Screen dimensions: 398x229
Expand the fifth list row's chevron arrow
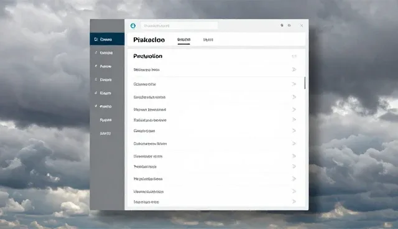294,119
